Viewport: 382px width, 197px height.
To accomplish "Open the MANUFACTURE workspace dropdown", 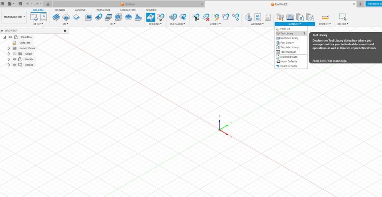I will pos(14,17).
